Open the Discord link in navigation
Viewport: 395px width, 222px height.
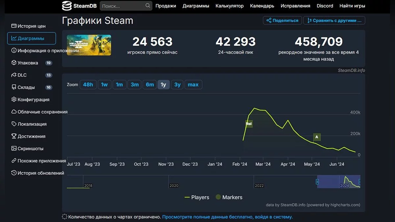[x=325, y=6]
